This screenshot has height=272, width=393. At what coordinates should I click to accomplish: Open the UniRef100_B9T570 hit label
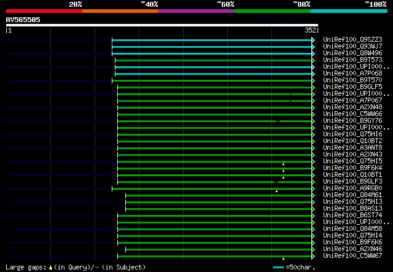pyautogui.click(x=352, y=80)
